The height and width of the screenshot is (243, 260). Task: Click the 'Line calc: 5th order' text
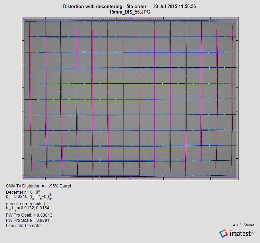click(24, 226)
